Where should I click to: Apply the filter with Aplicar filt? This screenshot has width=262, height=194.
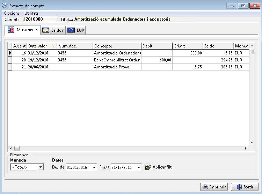pos(158,167)
